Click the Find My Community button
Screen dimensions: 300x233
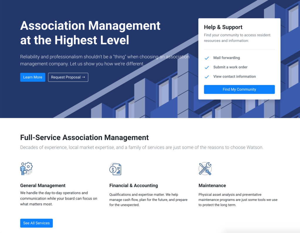239,89
